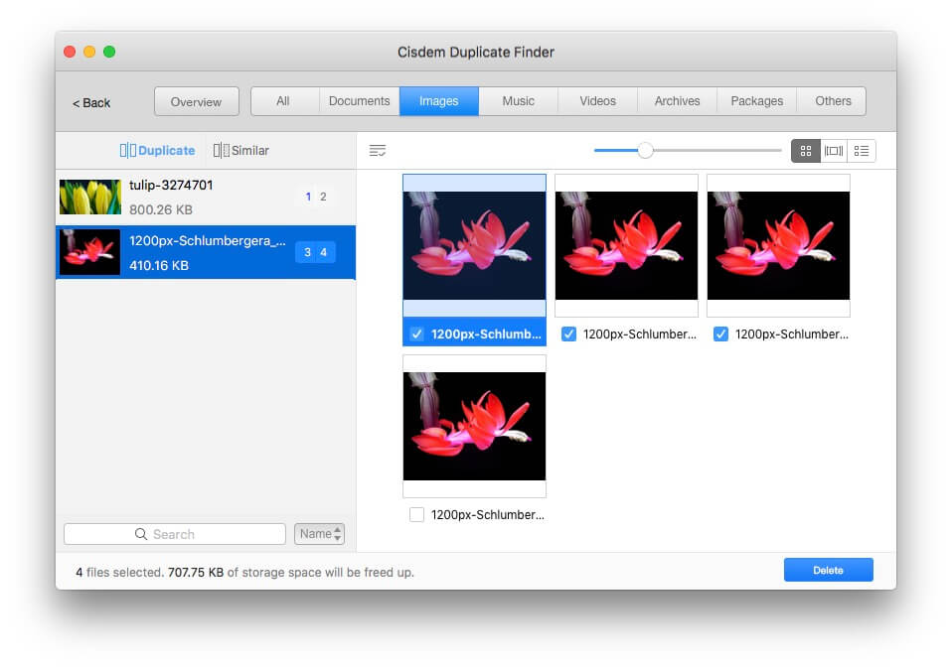Switch to the All tab
Viewport: 952px width, 669px height.
pyautogui.click(x=283, y=101)
